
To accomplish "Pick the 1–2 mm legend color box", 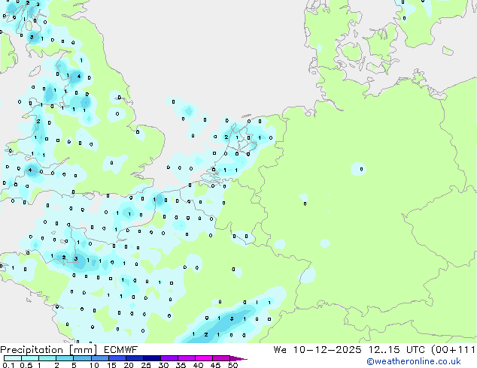I will [47, 358].
